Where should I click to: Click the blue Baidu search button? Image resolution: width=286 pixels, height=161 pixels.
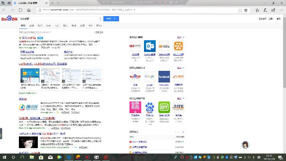pyautogui.click(x=111, y=19)
